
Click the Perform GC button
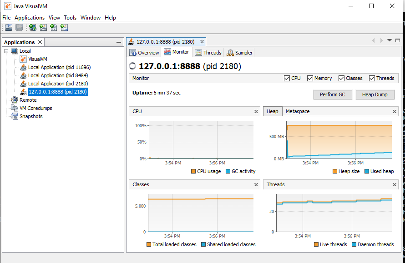coord(333,94)
